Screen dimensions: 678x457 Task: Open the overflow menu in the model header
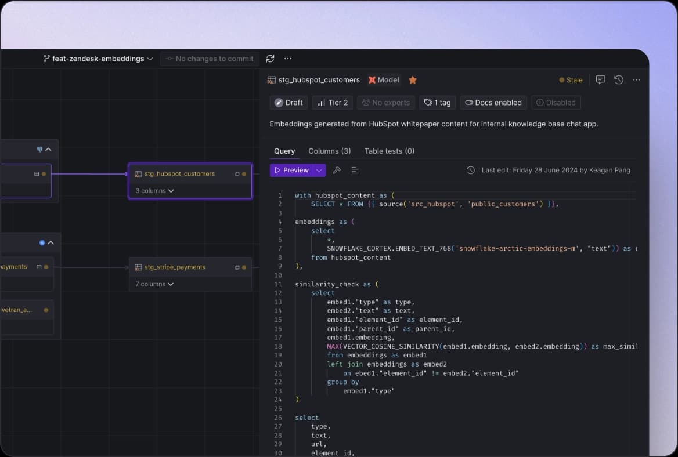pyautogui.click(x=636, y=79)
